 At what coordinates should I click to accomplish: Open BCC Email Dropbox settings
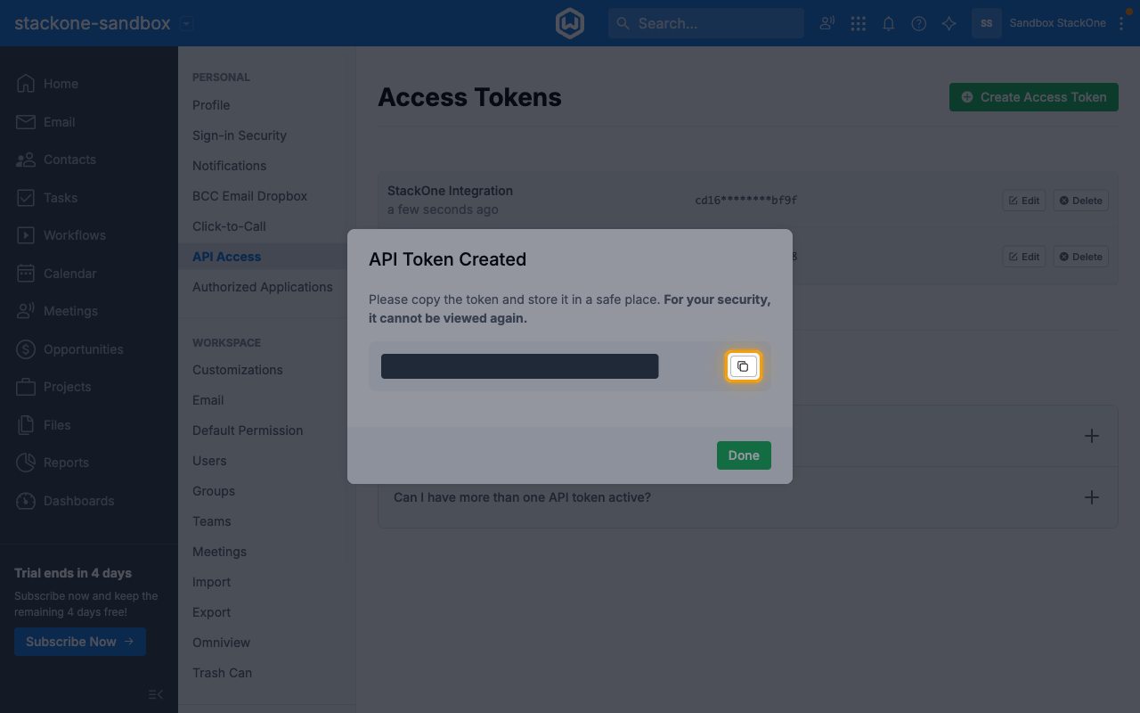250,196
